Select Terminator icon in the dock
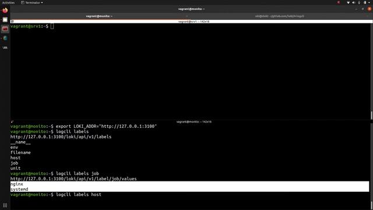 5,29
